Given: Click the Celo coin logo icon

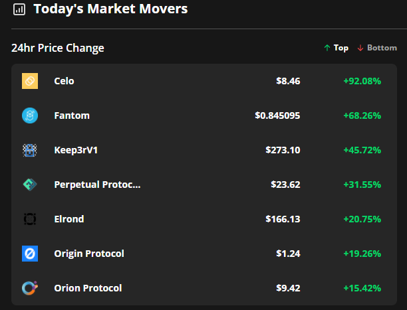Looking at the screenshot, I should [x=30, y=81].
